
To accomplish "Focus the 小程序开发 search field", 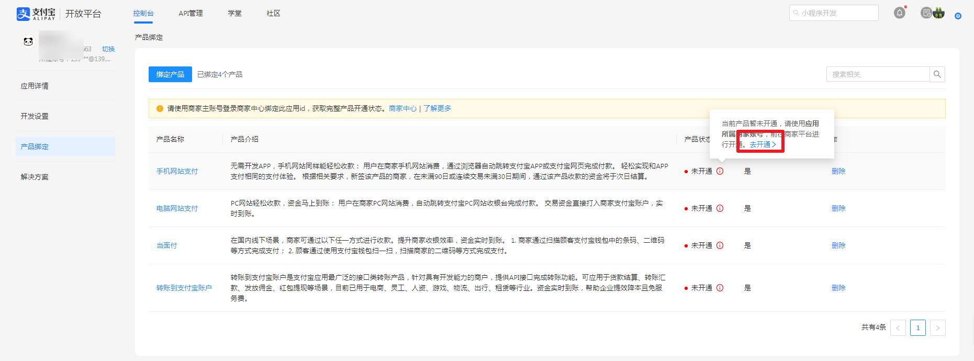I will click(x=834, y=13).
